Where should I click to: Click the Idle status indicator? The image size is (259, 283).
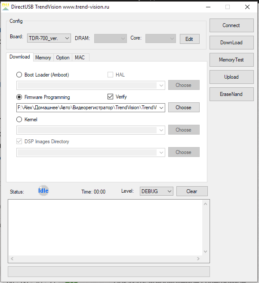click(43, 191)
